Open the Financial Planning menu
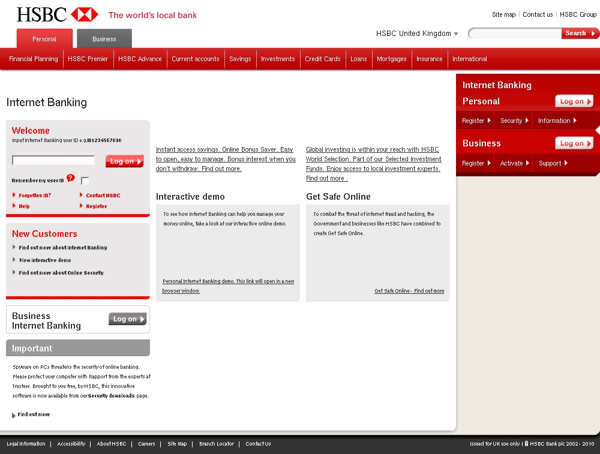The width and height of the screenshot is (600, 454). 33,59
